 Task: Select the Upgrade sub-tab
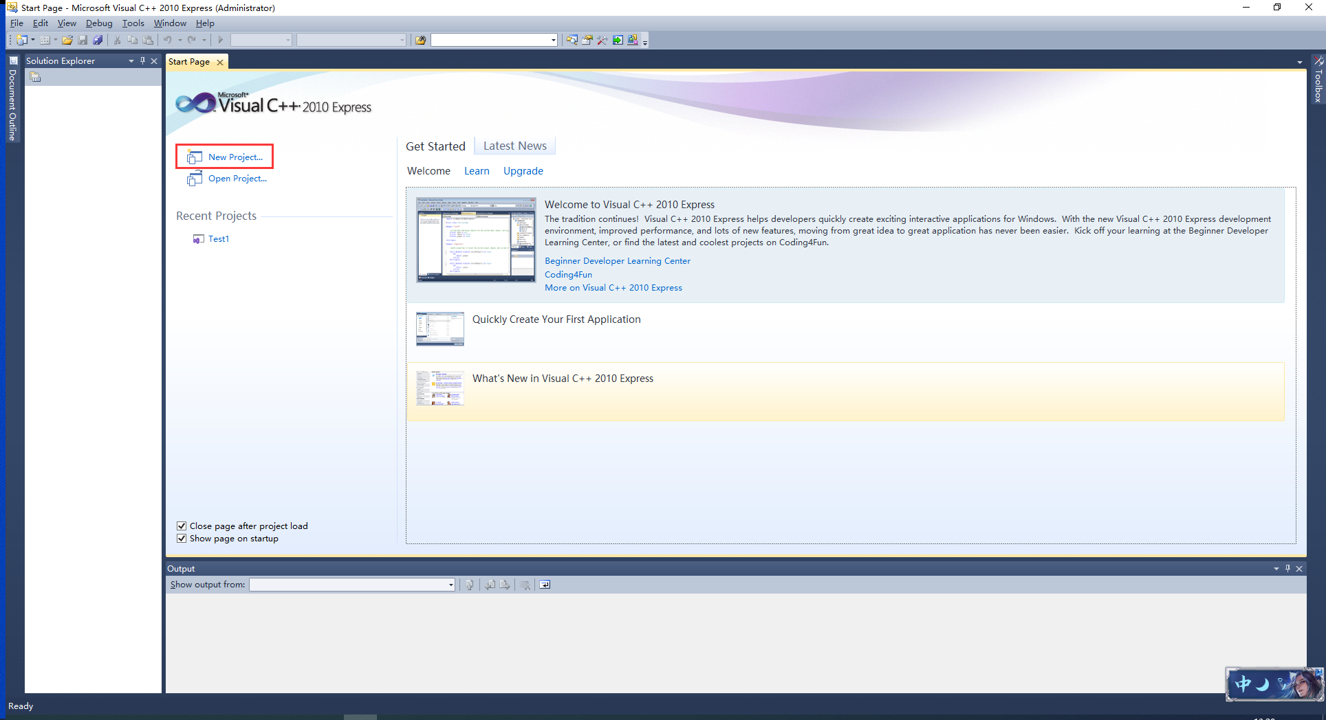tap(523, 171)
